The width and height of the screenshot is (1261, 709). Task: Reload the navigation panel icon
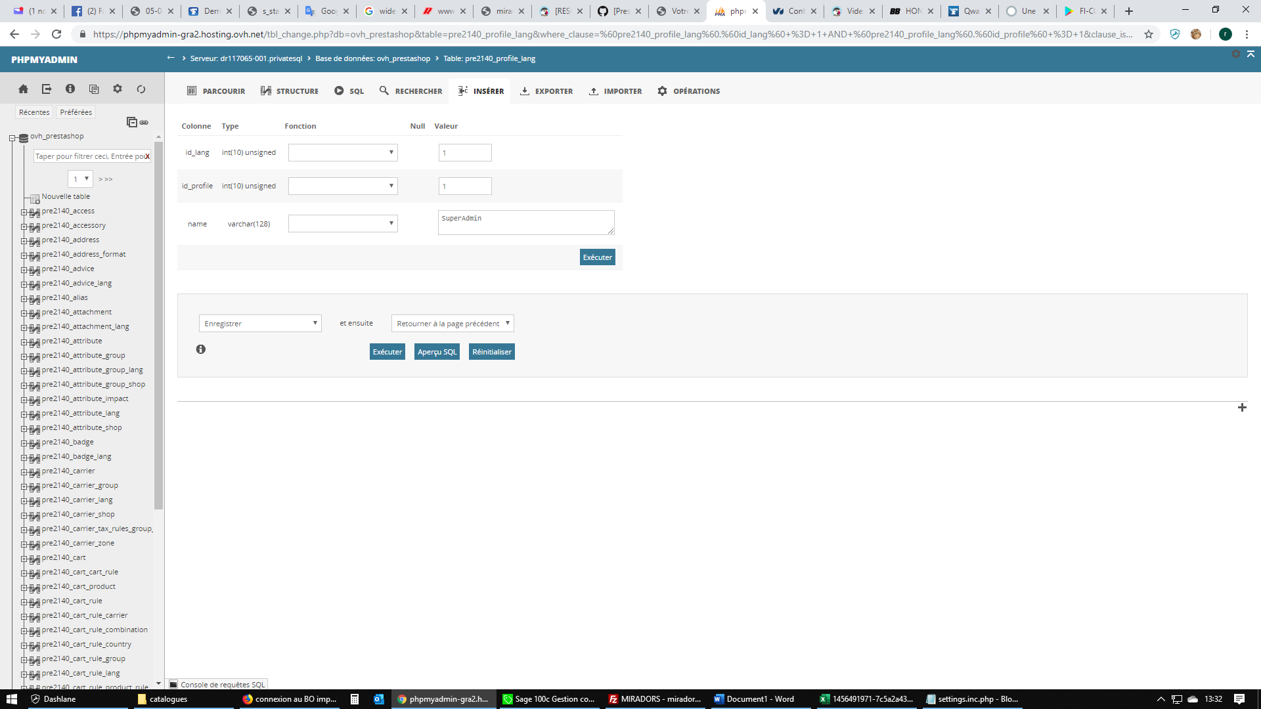pos(141,89)
